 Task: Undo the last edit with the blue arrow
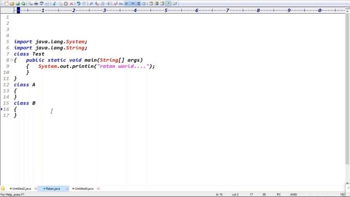point(78,4)
